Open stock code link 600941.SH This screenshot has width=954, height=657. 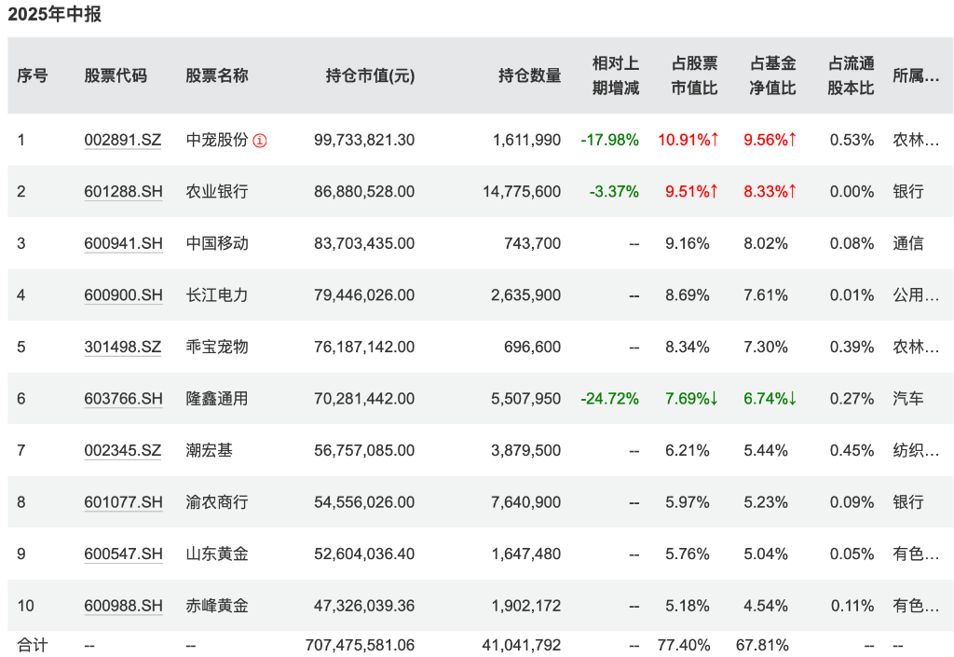[124, 243]
